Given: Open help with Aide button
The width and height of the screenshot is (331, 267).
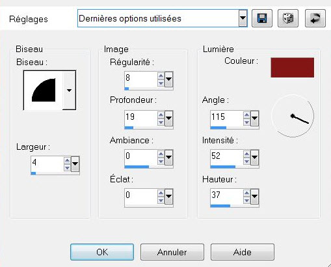Looking at the screenshot, I should pyautogui.click(x=243, y=252).
